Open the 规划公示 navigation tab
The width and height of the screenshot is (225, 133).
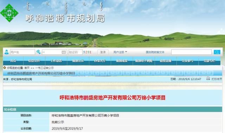(x=78, y=61)
